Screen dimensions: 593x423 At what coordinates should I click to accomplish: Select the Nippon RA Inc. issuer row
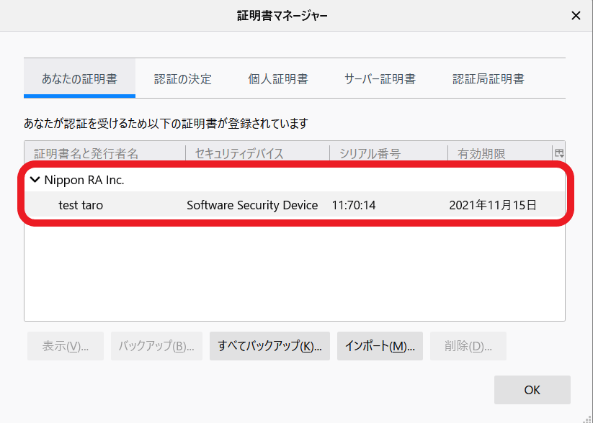[84, 181]
